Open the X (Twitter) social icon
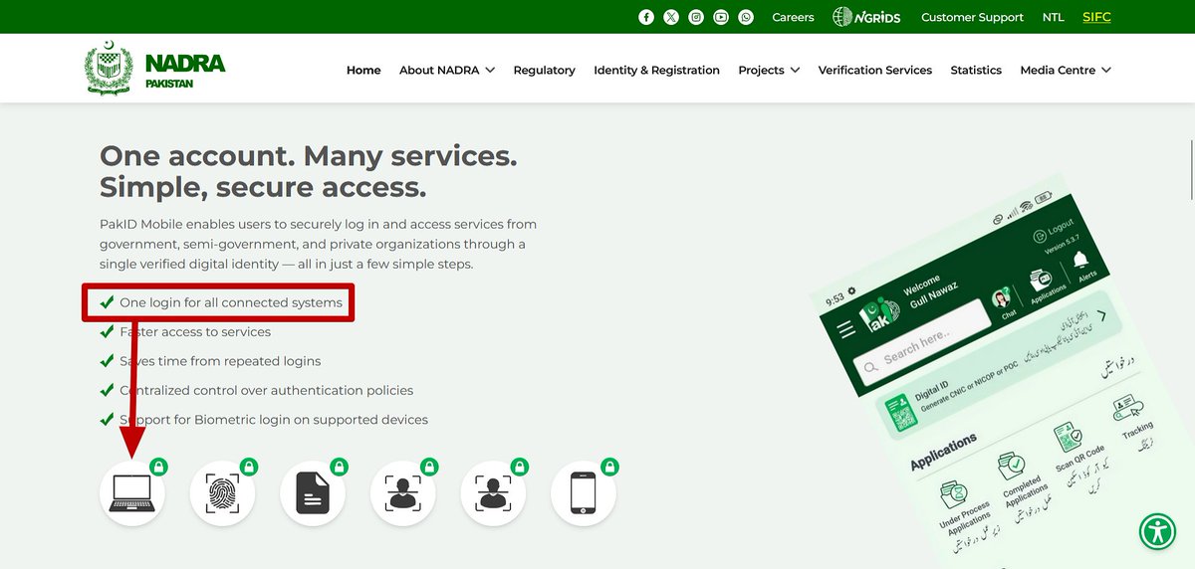Viewport: 1195px width, 569px height. (671, 17)
